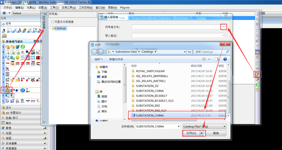This screenshot has width=282, height=150.
Task: Click the coordinate axis delete icon in row T
Action: click(7, 69)
